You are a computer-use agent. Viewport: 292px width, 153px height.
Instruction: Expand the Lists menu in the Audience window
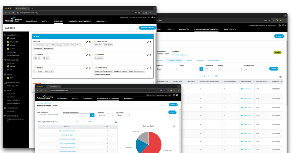45,21
